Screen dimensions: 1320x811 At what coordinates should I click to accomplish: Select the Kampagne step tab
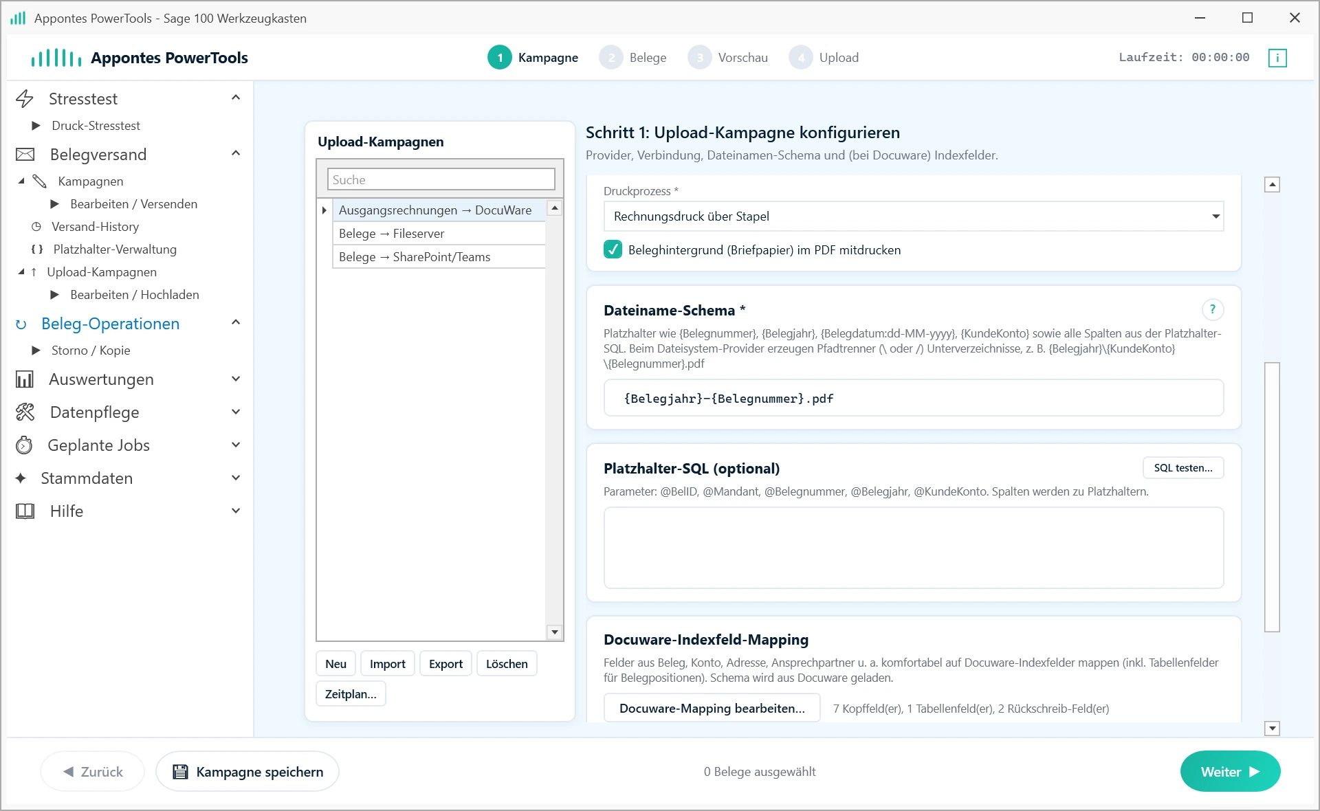[x=533, y=58]
